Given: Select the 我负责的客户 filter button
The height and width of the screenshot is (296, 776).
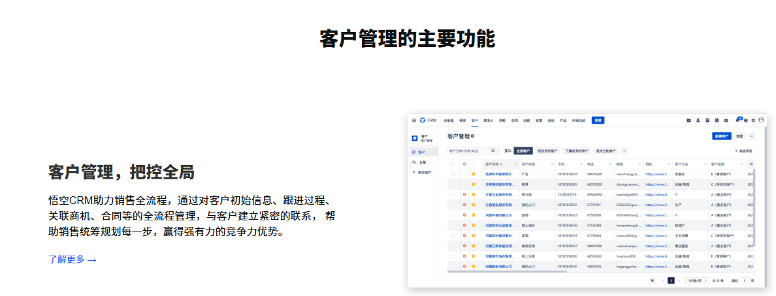Looking at the screenshot, I should point(547,151).
